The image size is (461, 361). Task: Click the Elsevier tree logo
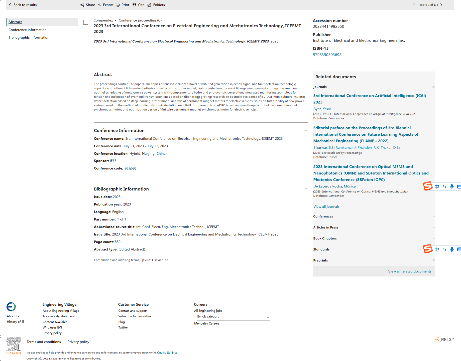tap(14, 346)
